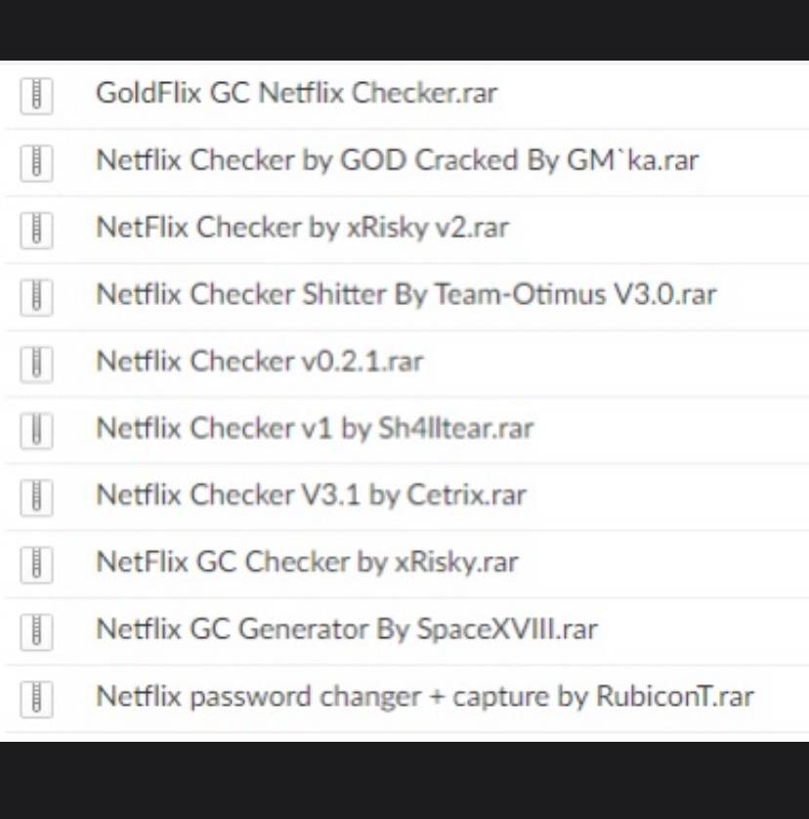
Task: Select the Netflix Checker V3.1 by Cetrix.rar name
Action: point(311,496)
